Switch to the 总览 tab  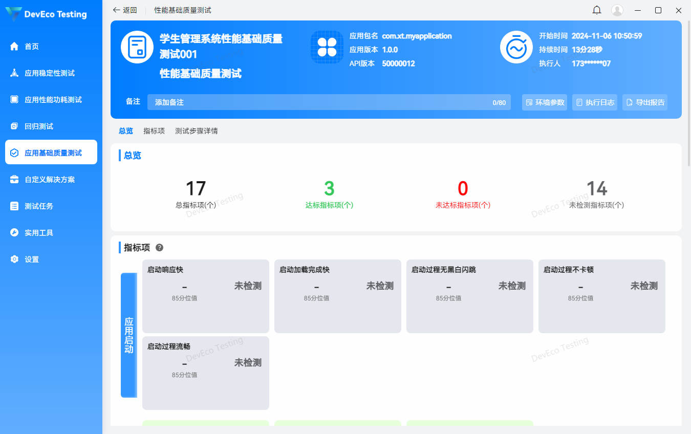pos(126,131)
